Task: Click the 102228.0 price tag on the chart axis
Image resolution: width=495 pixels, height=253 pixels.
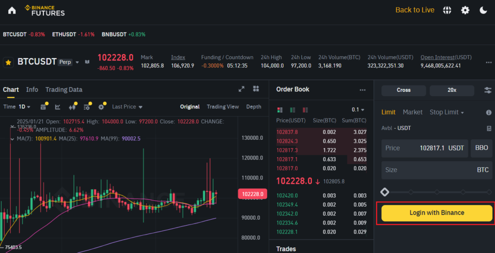Action: pyautogui.click(x=252, y=193)
